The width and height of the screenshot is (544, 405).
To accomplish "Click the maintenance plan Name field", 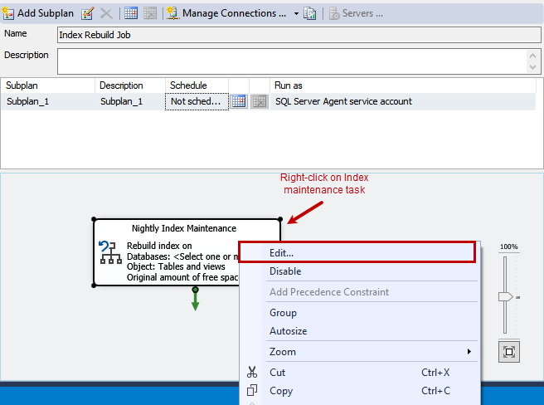I will pyautogui.click(x=298, y=35).
